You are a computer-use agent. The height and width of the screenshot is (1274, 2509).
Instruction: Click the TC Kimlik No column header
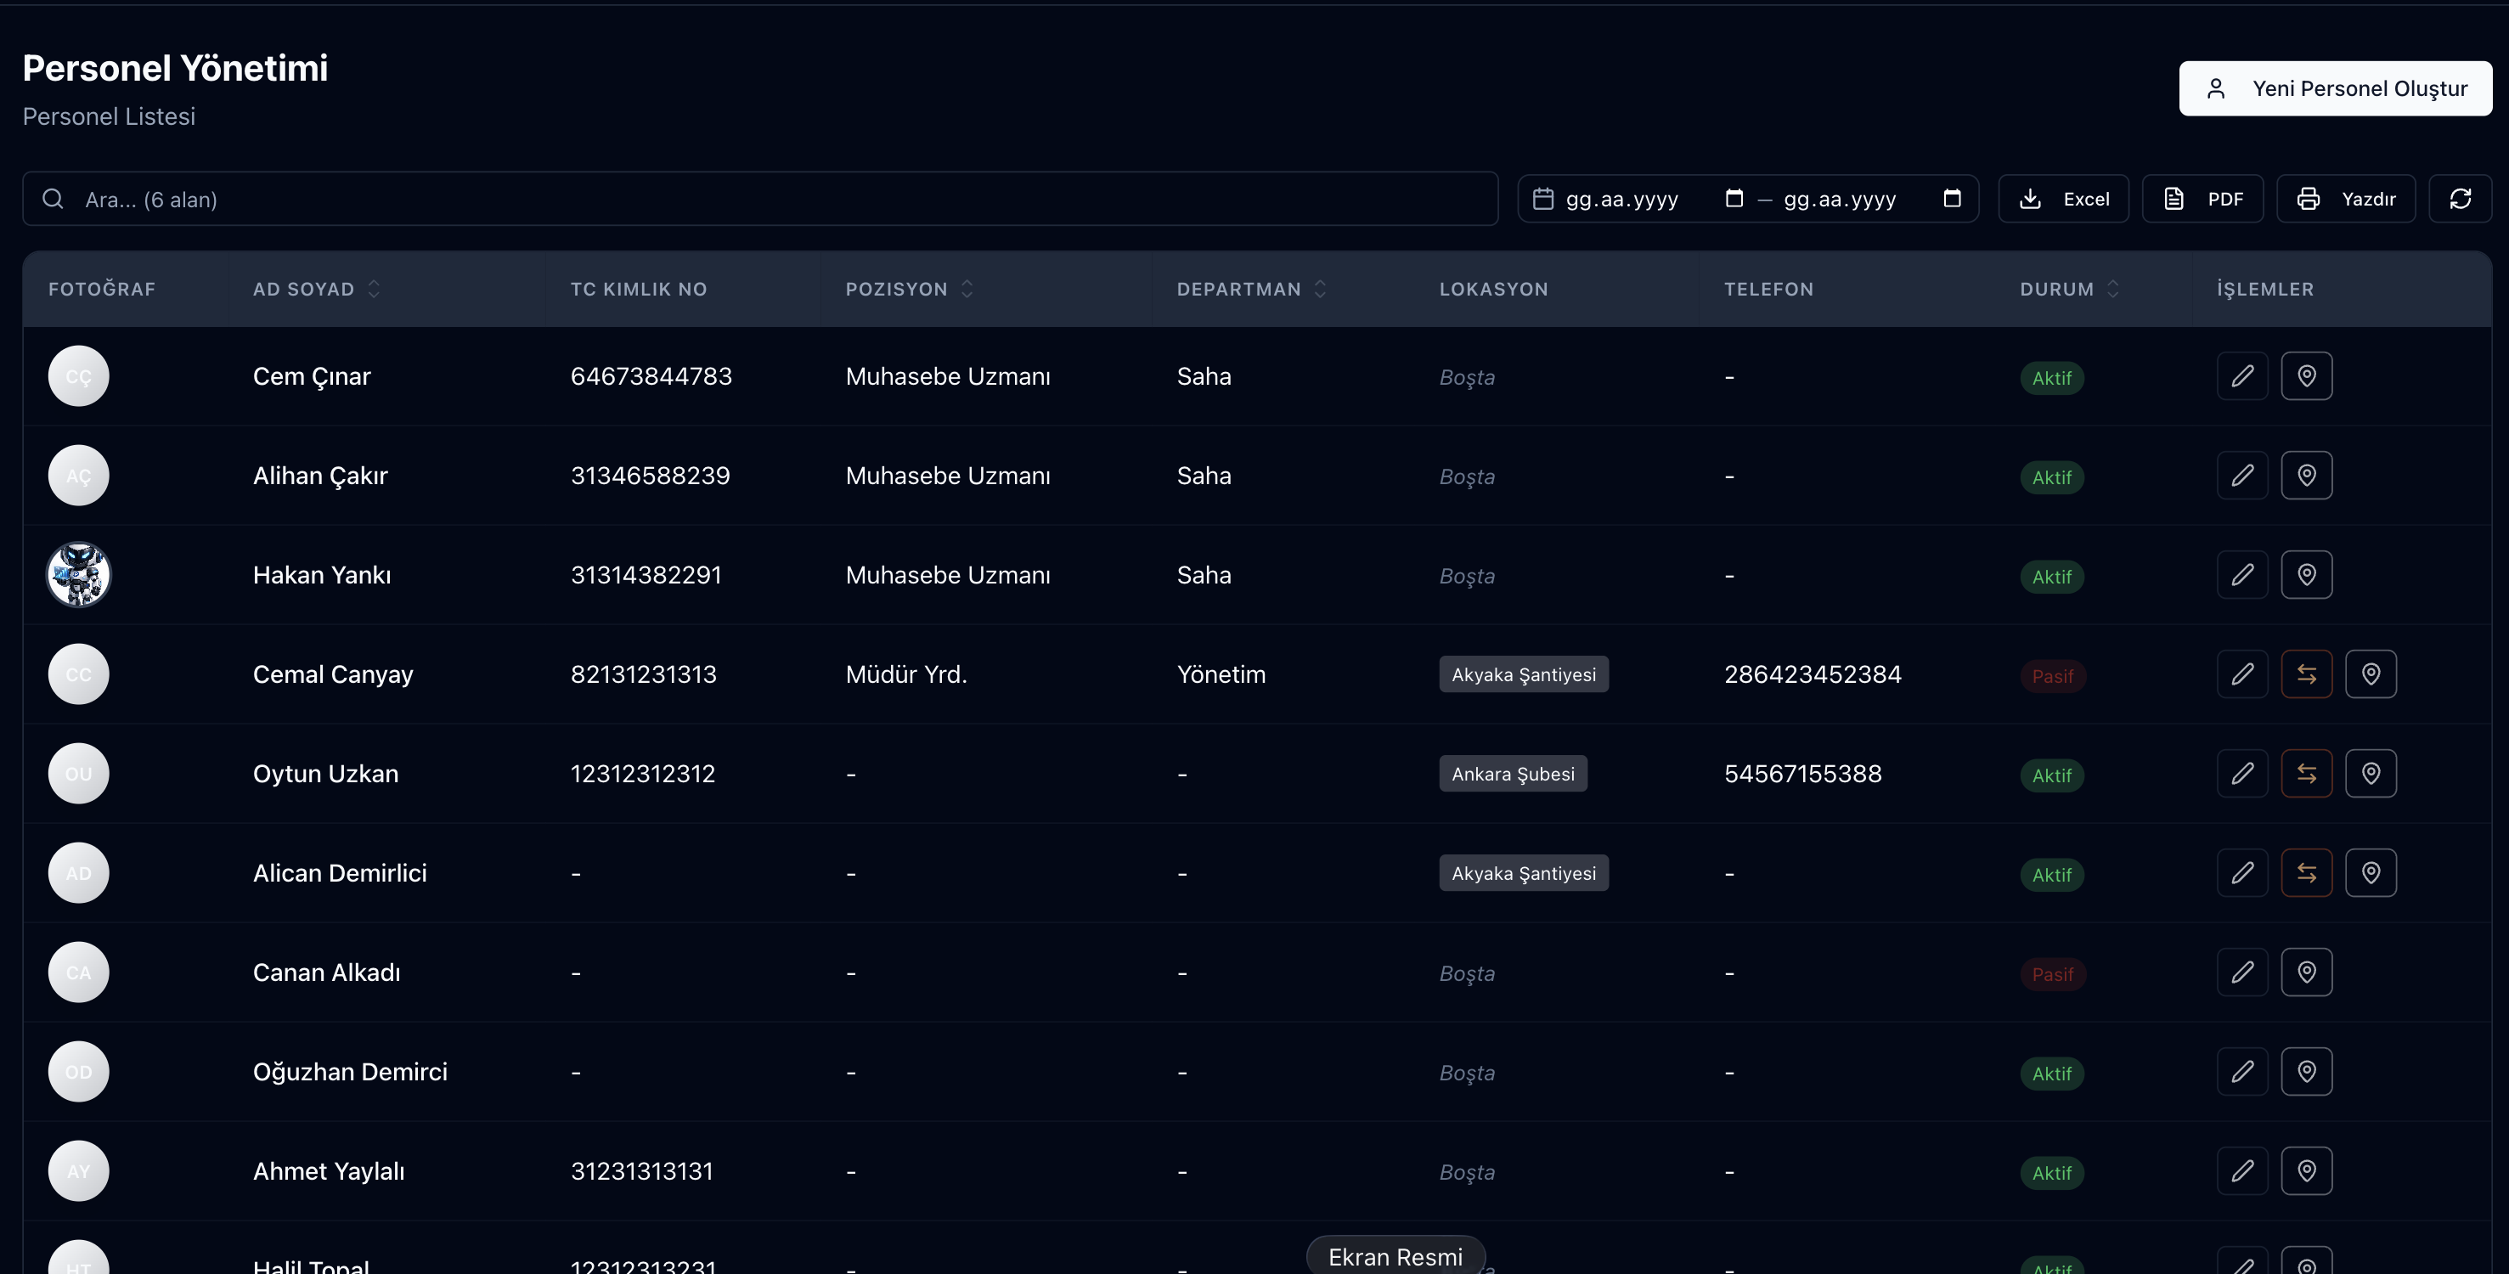(x=639, y=290)
